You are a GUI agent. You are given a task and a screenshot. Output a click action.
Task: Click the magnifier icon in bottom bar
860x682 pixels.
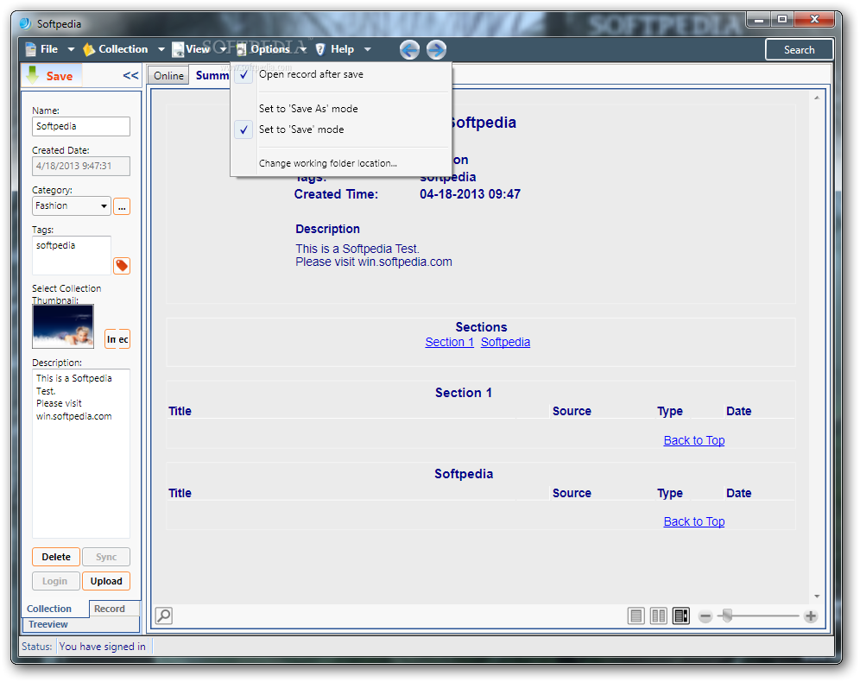(164, 616)
